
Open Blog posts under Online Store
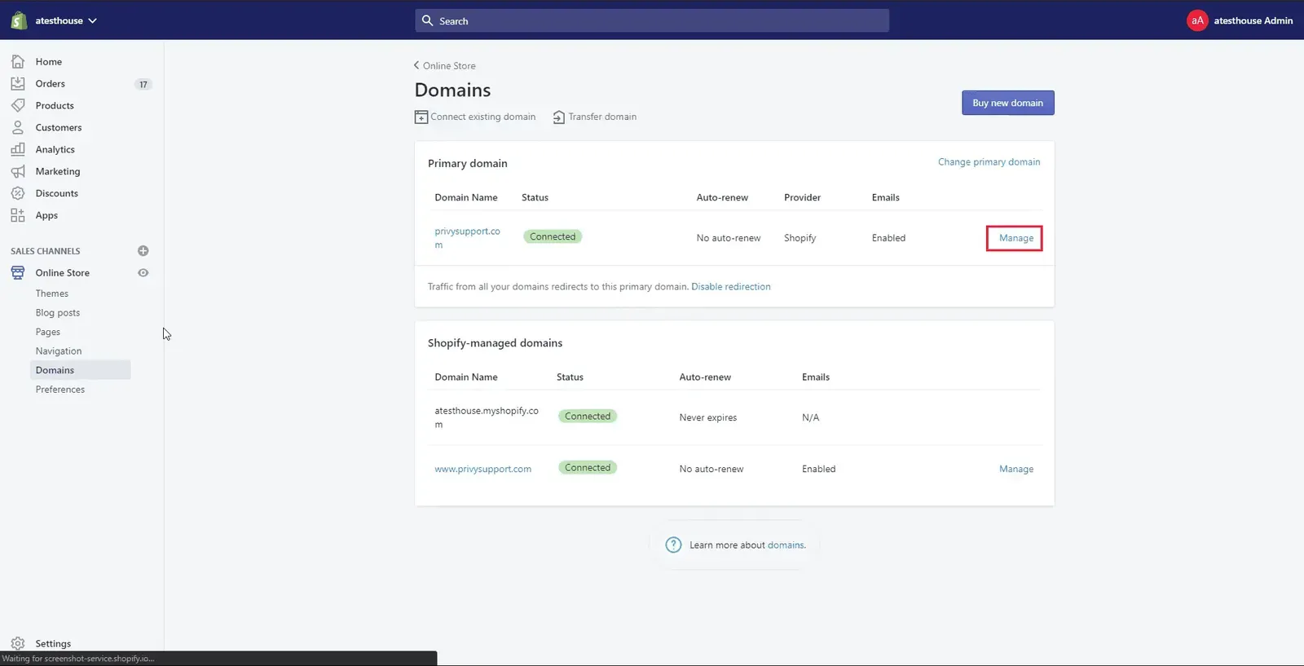click(x=58, y=313)
